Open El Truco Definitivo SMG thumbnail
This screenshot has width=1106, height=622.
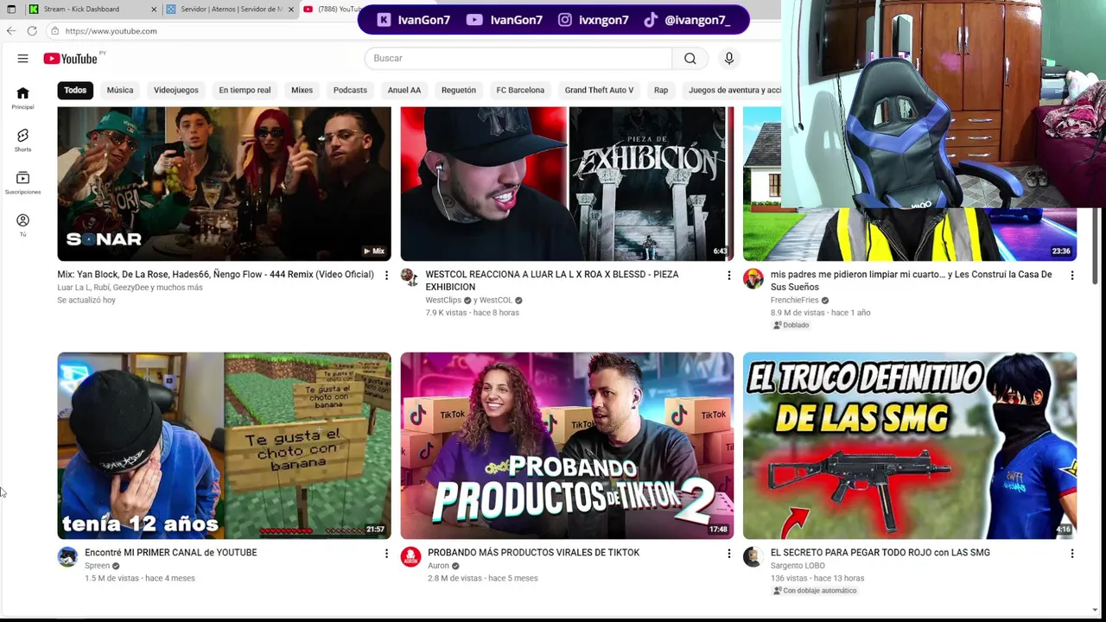(910, 446)
